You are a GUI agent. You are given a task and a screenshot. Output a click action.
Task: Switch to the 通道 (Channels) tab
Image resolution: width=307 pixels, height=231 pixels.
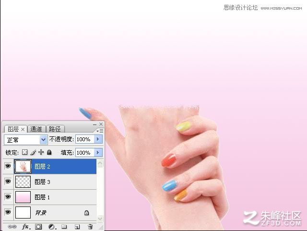point(36,129)
